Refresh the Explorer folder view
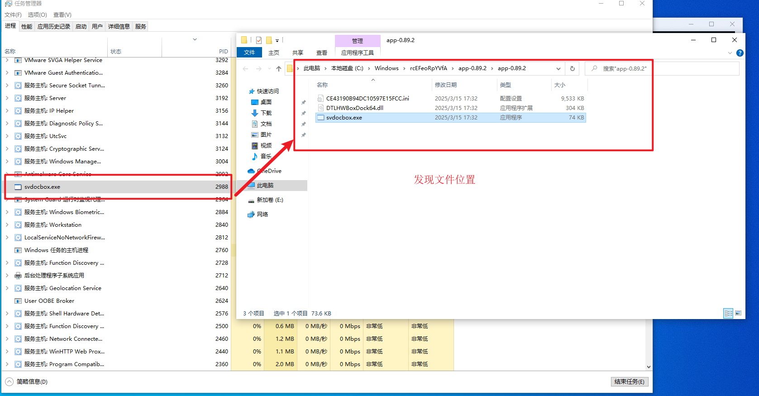 click(573, 69)
